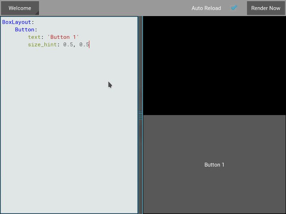Click the blank gray toolbar space

[x=112, y=8]
